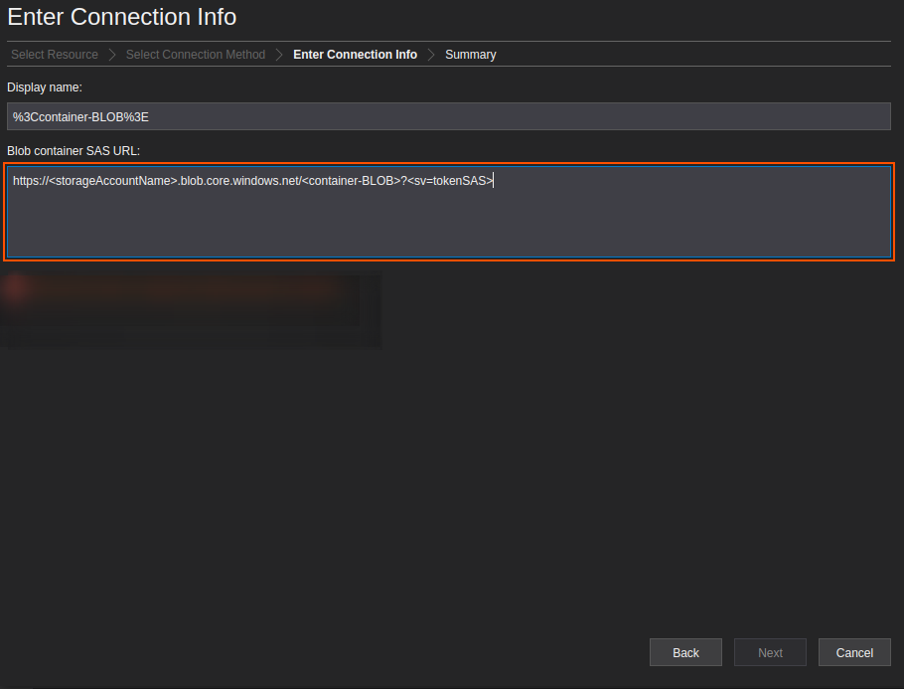Return to Select Connection Method step
Image resolution: width=904 pixels, height=689 pixels.
(x=196, y=55)
